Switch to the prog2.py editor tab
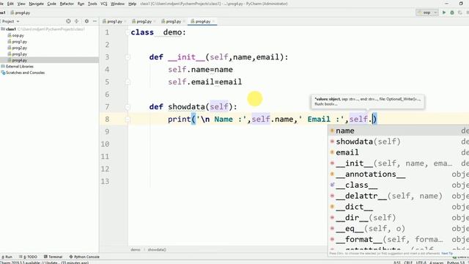This screenshot has height=264, width=469. pyautogui.click(x=144, y=21)
